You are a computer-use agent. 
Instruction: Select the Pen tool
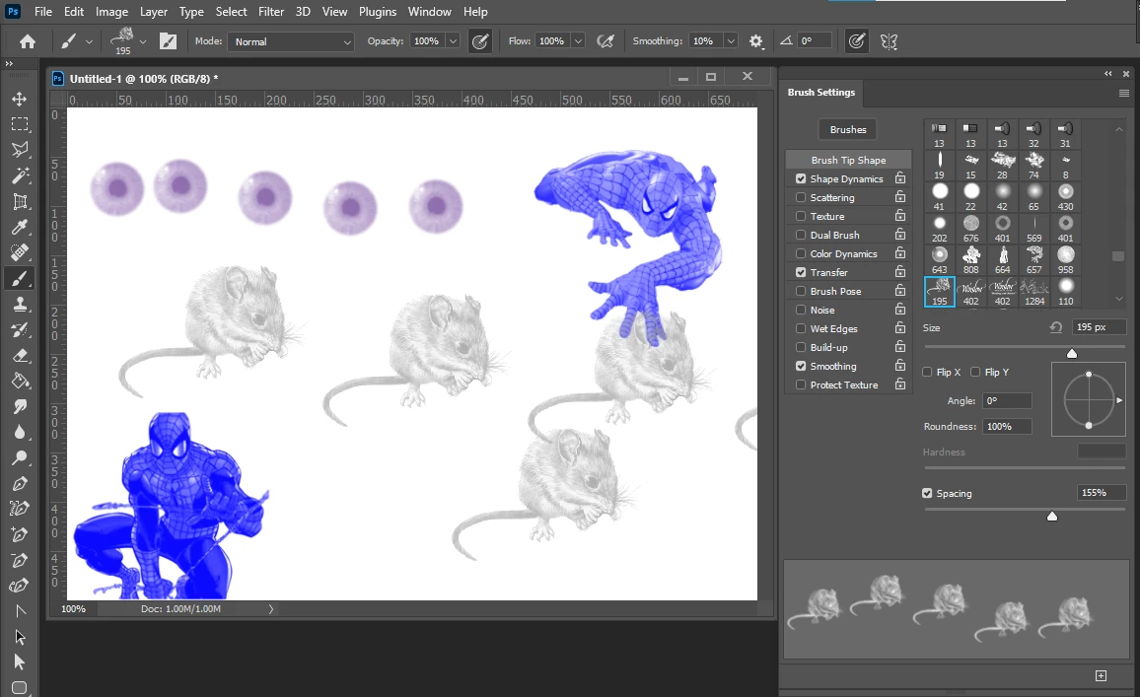tap(20, 483)
